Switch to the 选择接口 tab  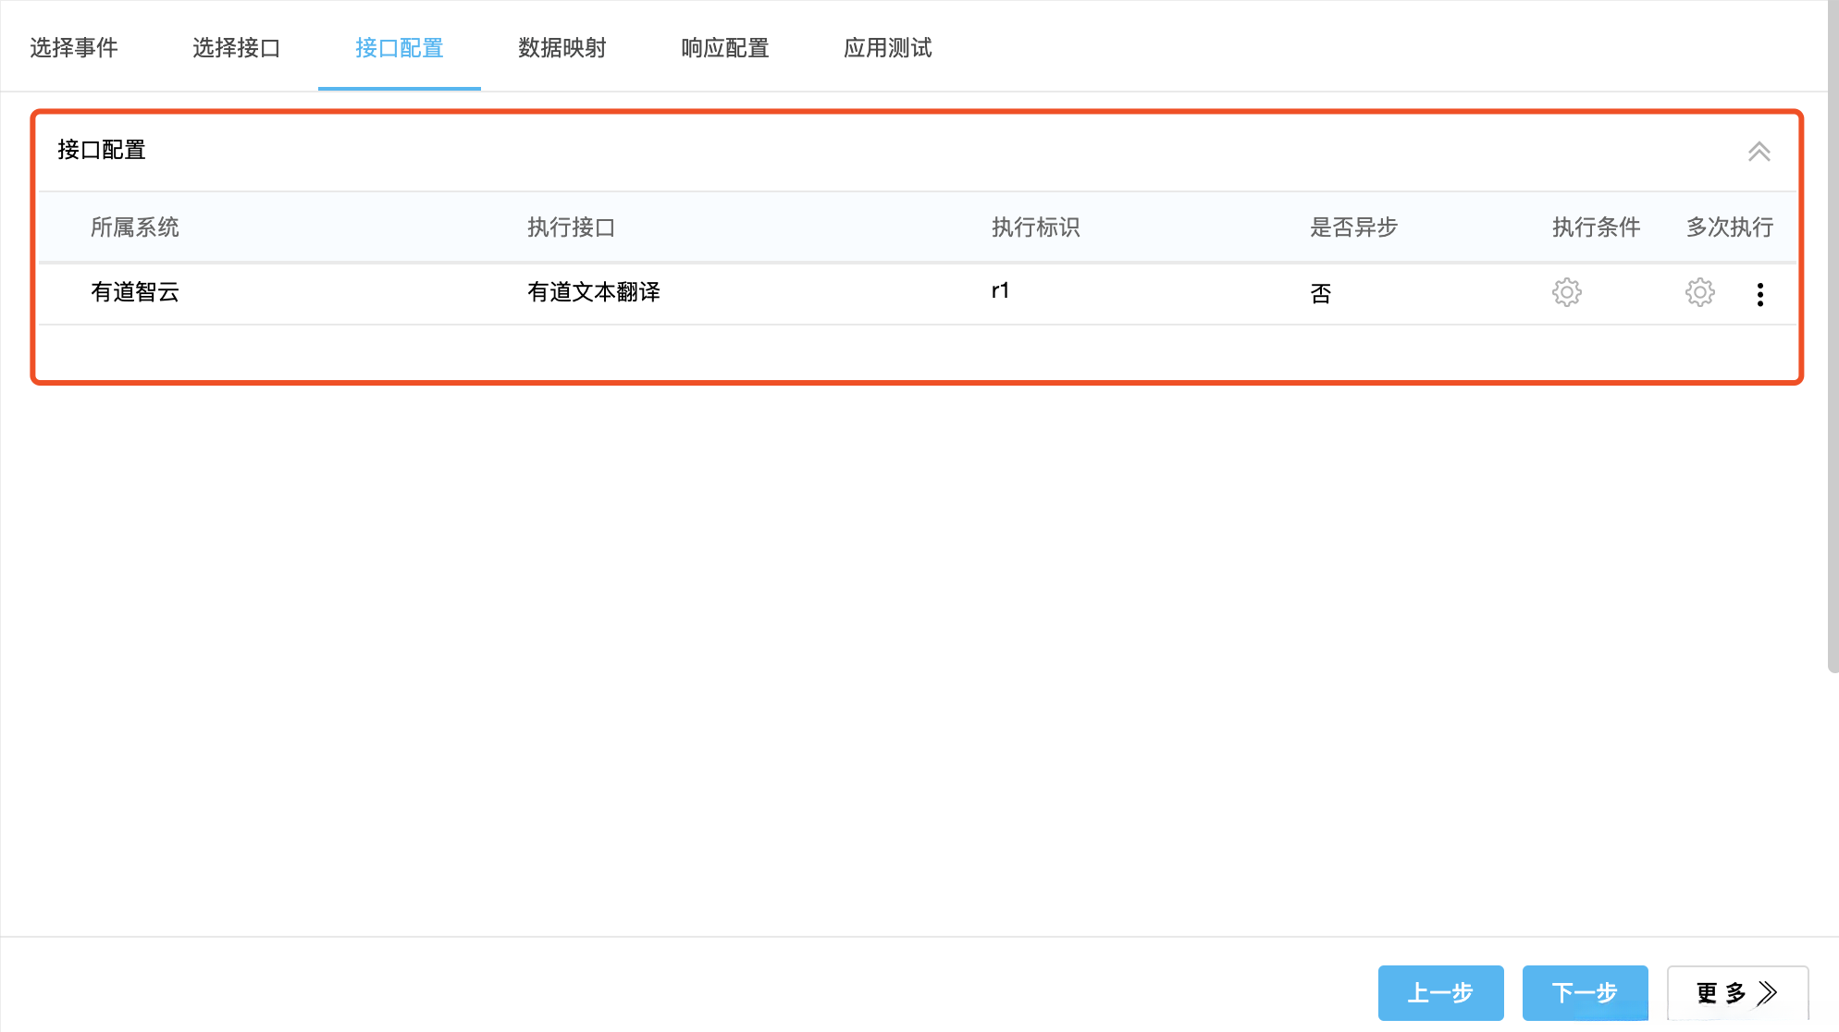[x=237, y=47]
